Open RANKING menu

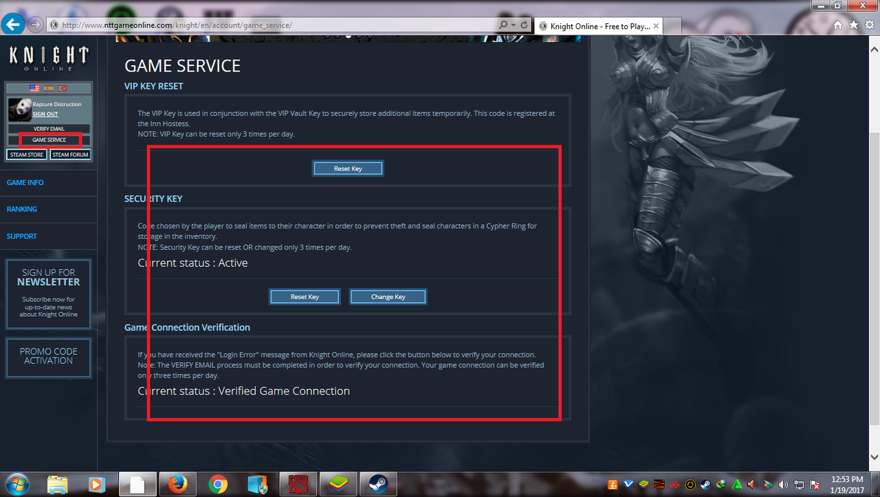(22, 209)
